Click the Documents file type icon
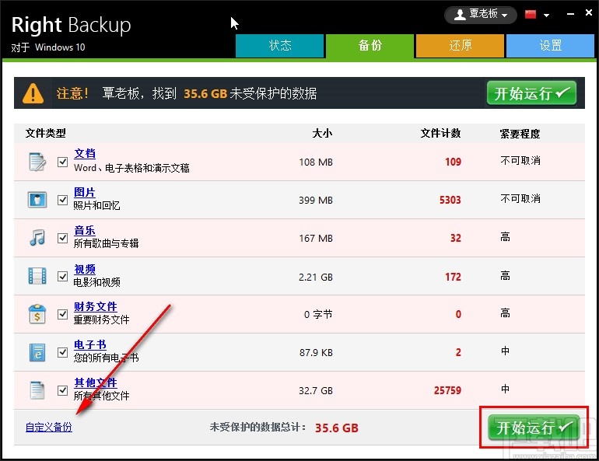Viewport: 599px width, 461px height. (37, 162)
